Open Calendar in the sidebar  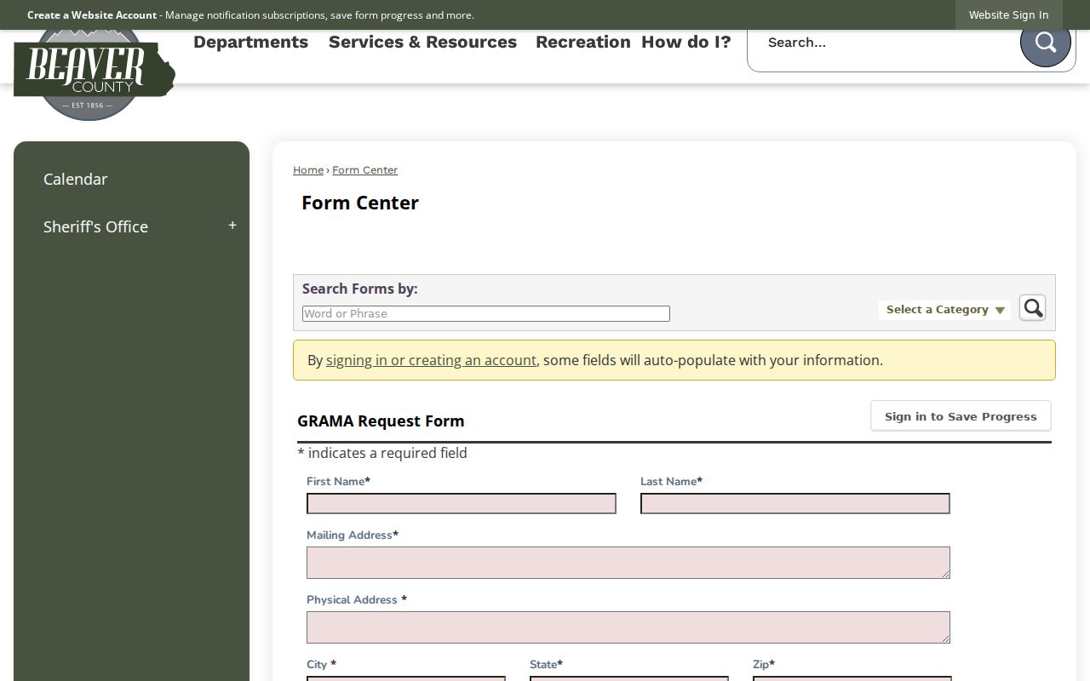tap(75, 179)
